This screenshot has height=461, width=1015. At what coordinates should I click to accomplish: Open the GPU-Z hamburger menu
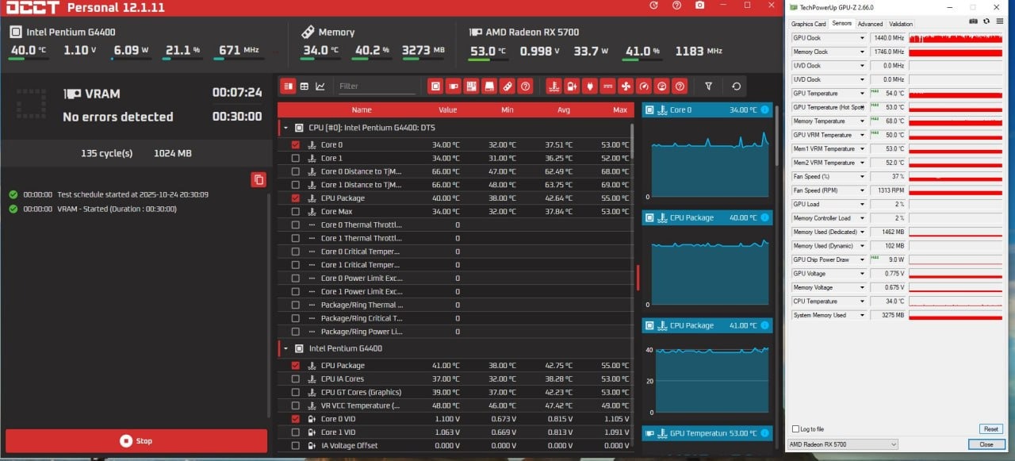(x=999, y=21)
